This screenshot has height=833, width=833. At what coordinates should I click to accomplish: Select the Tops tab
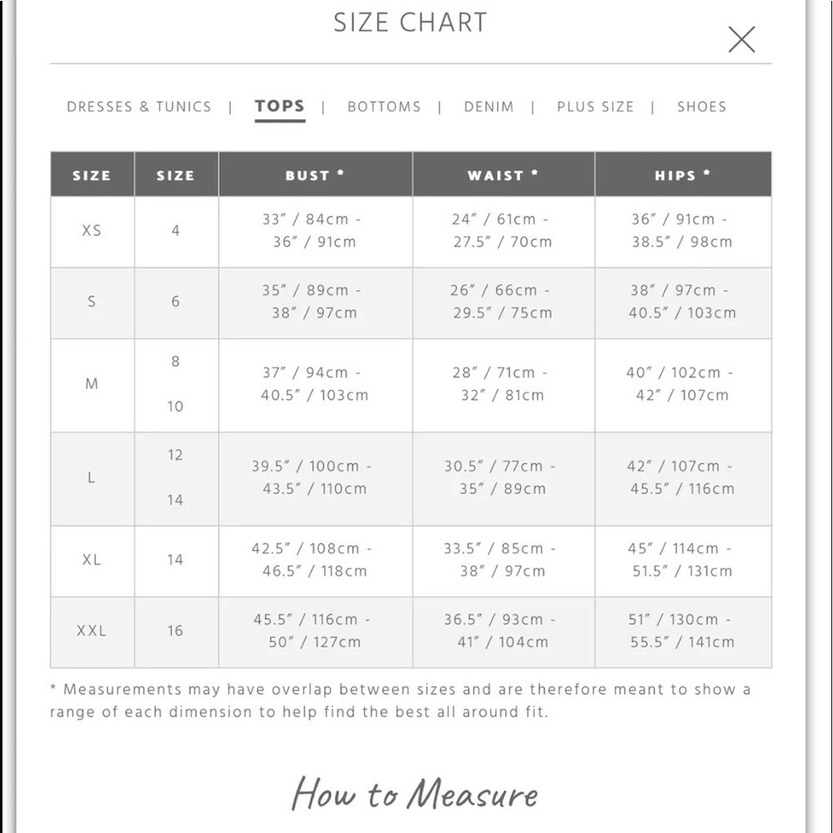click(280, 107)
